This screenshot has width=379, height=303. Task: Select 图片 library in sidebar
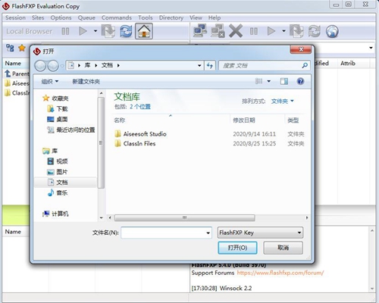[x=58, y=172]
